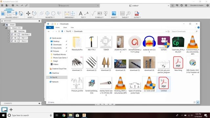
Task: Open Documents in Explorer navigation pane
Action: click(57, 48)
